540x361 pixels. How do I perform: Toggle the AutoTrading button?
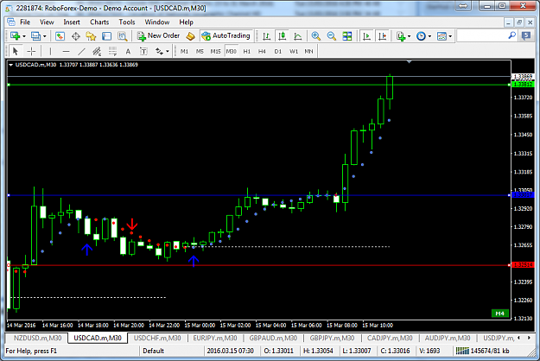coord(226,35)
